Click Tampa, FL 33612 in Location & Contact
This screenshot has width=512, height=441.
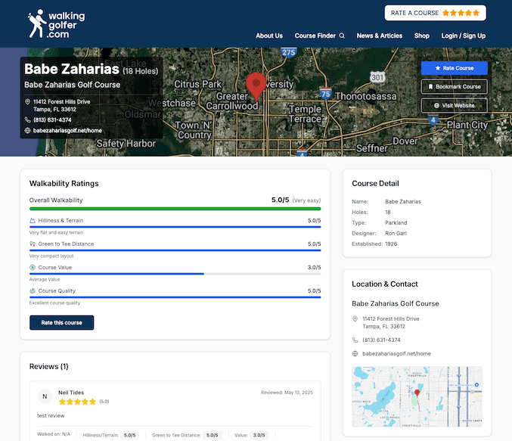pyautogui.click(x=383, y=327)
